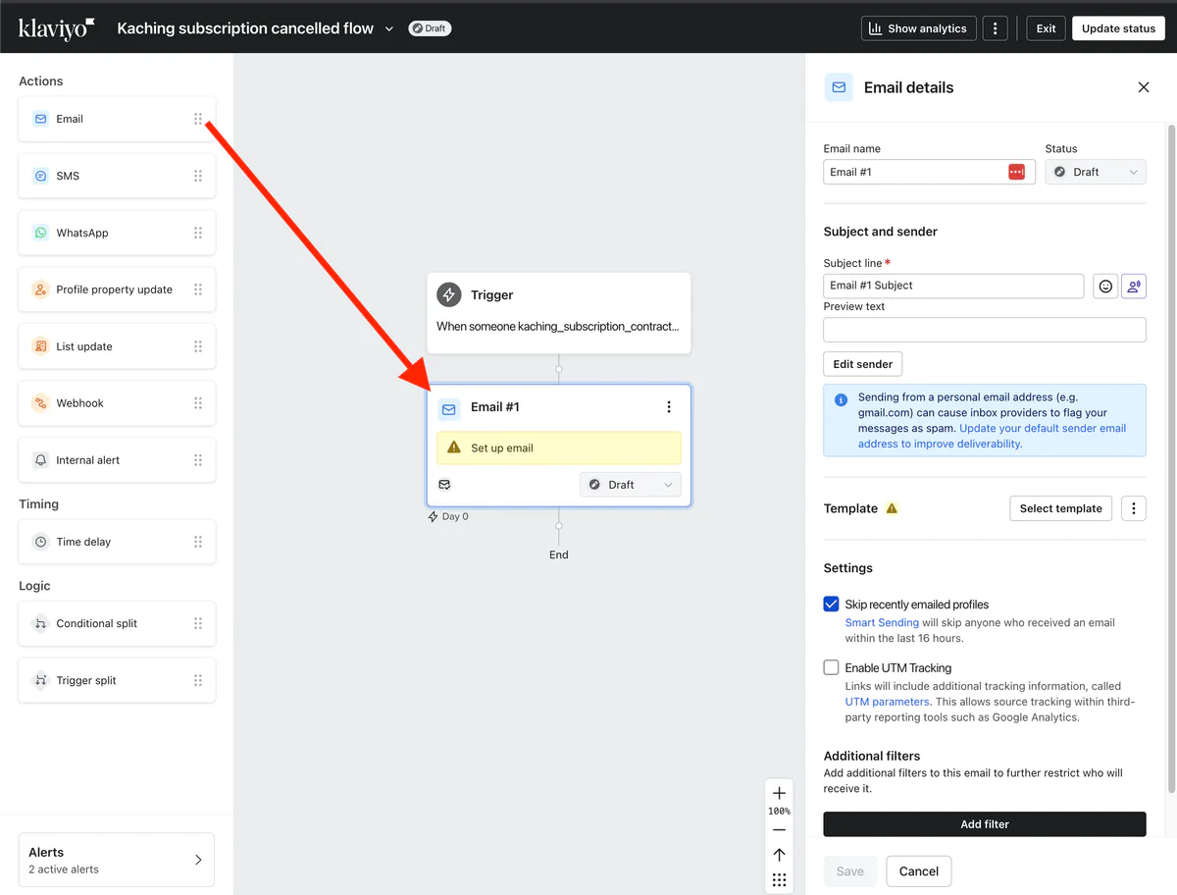Click the Conditional split icon
This screenshot has height=895, width=1177.
pyautogui.click(x=40, y=623)
